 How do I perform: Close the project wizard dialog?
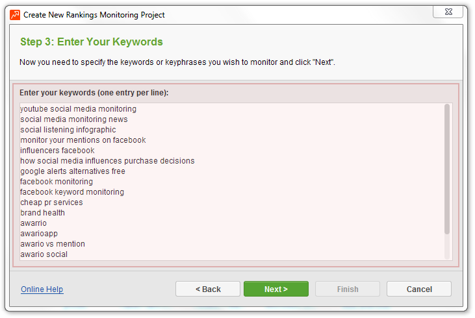[x=448, y=12]
